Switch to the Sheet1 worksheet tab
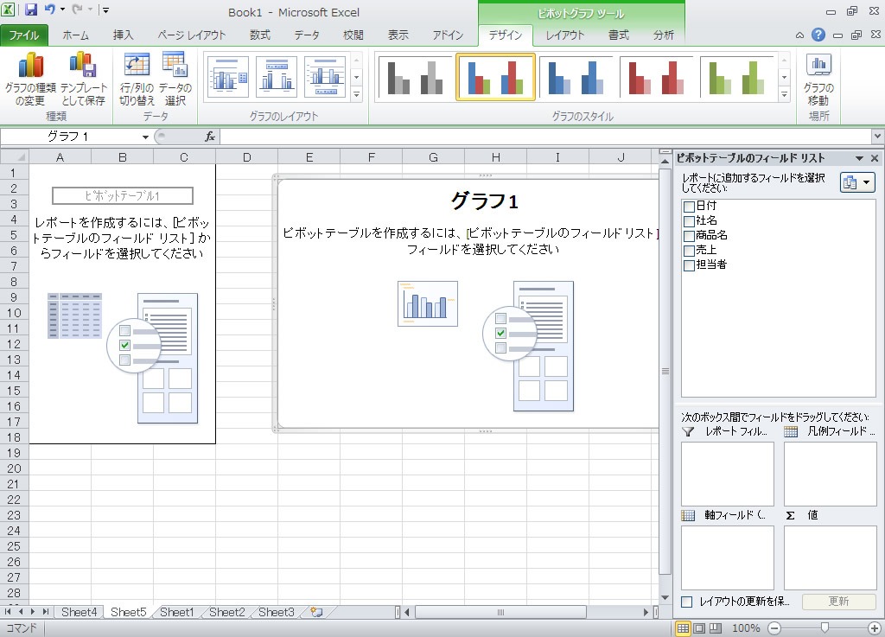The width and height of the screenshot is (885, 637). [x=177, y=612]
